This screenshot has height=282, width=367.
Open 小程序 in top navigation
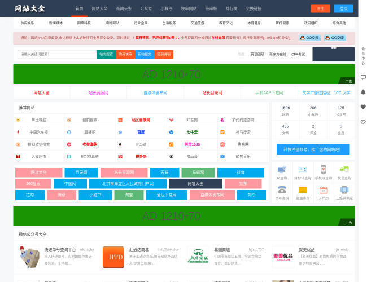[x=167, y=8]
